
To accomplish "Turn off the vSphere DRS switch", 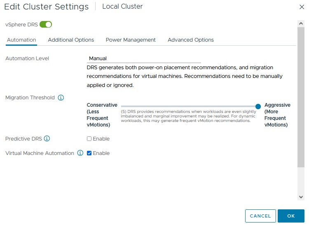I will click(x=46, y=25).
